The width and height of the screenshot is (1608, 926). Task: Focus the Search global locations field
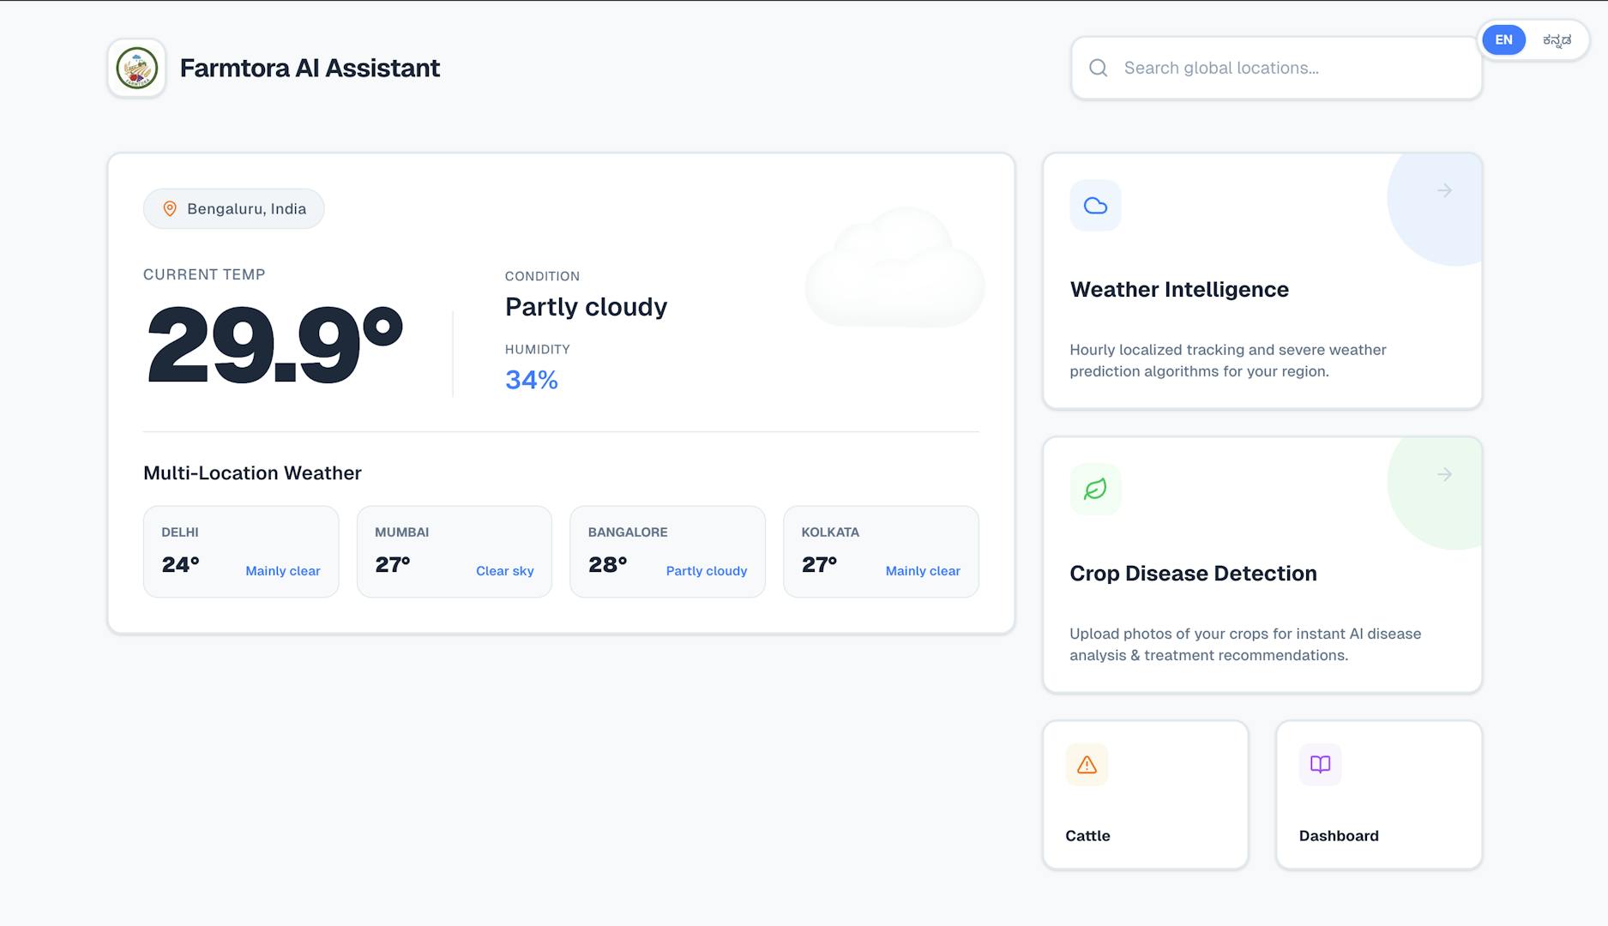pyautogui.click(x=1286, y=68)
